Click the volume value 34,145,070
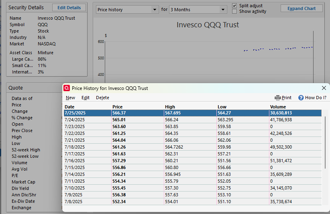Screen dimensions: 330x214 click(281, 188)
